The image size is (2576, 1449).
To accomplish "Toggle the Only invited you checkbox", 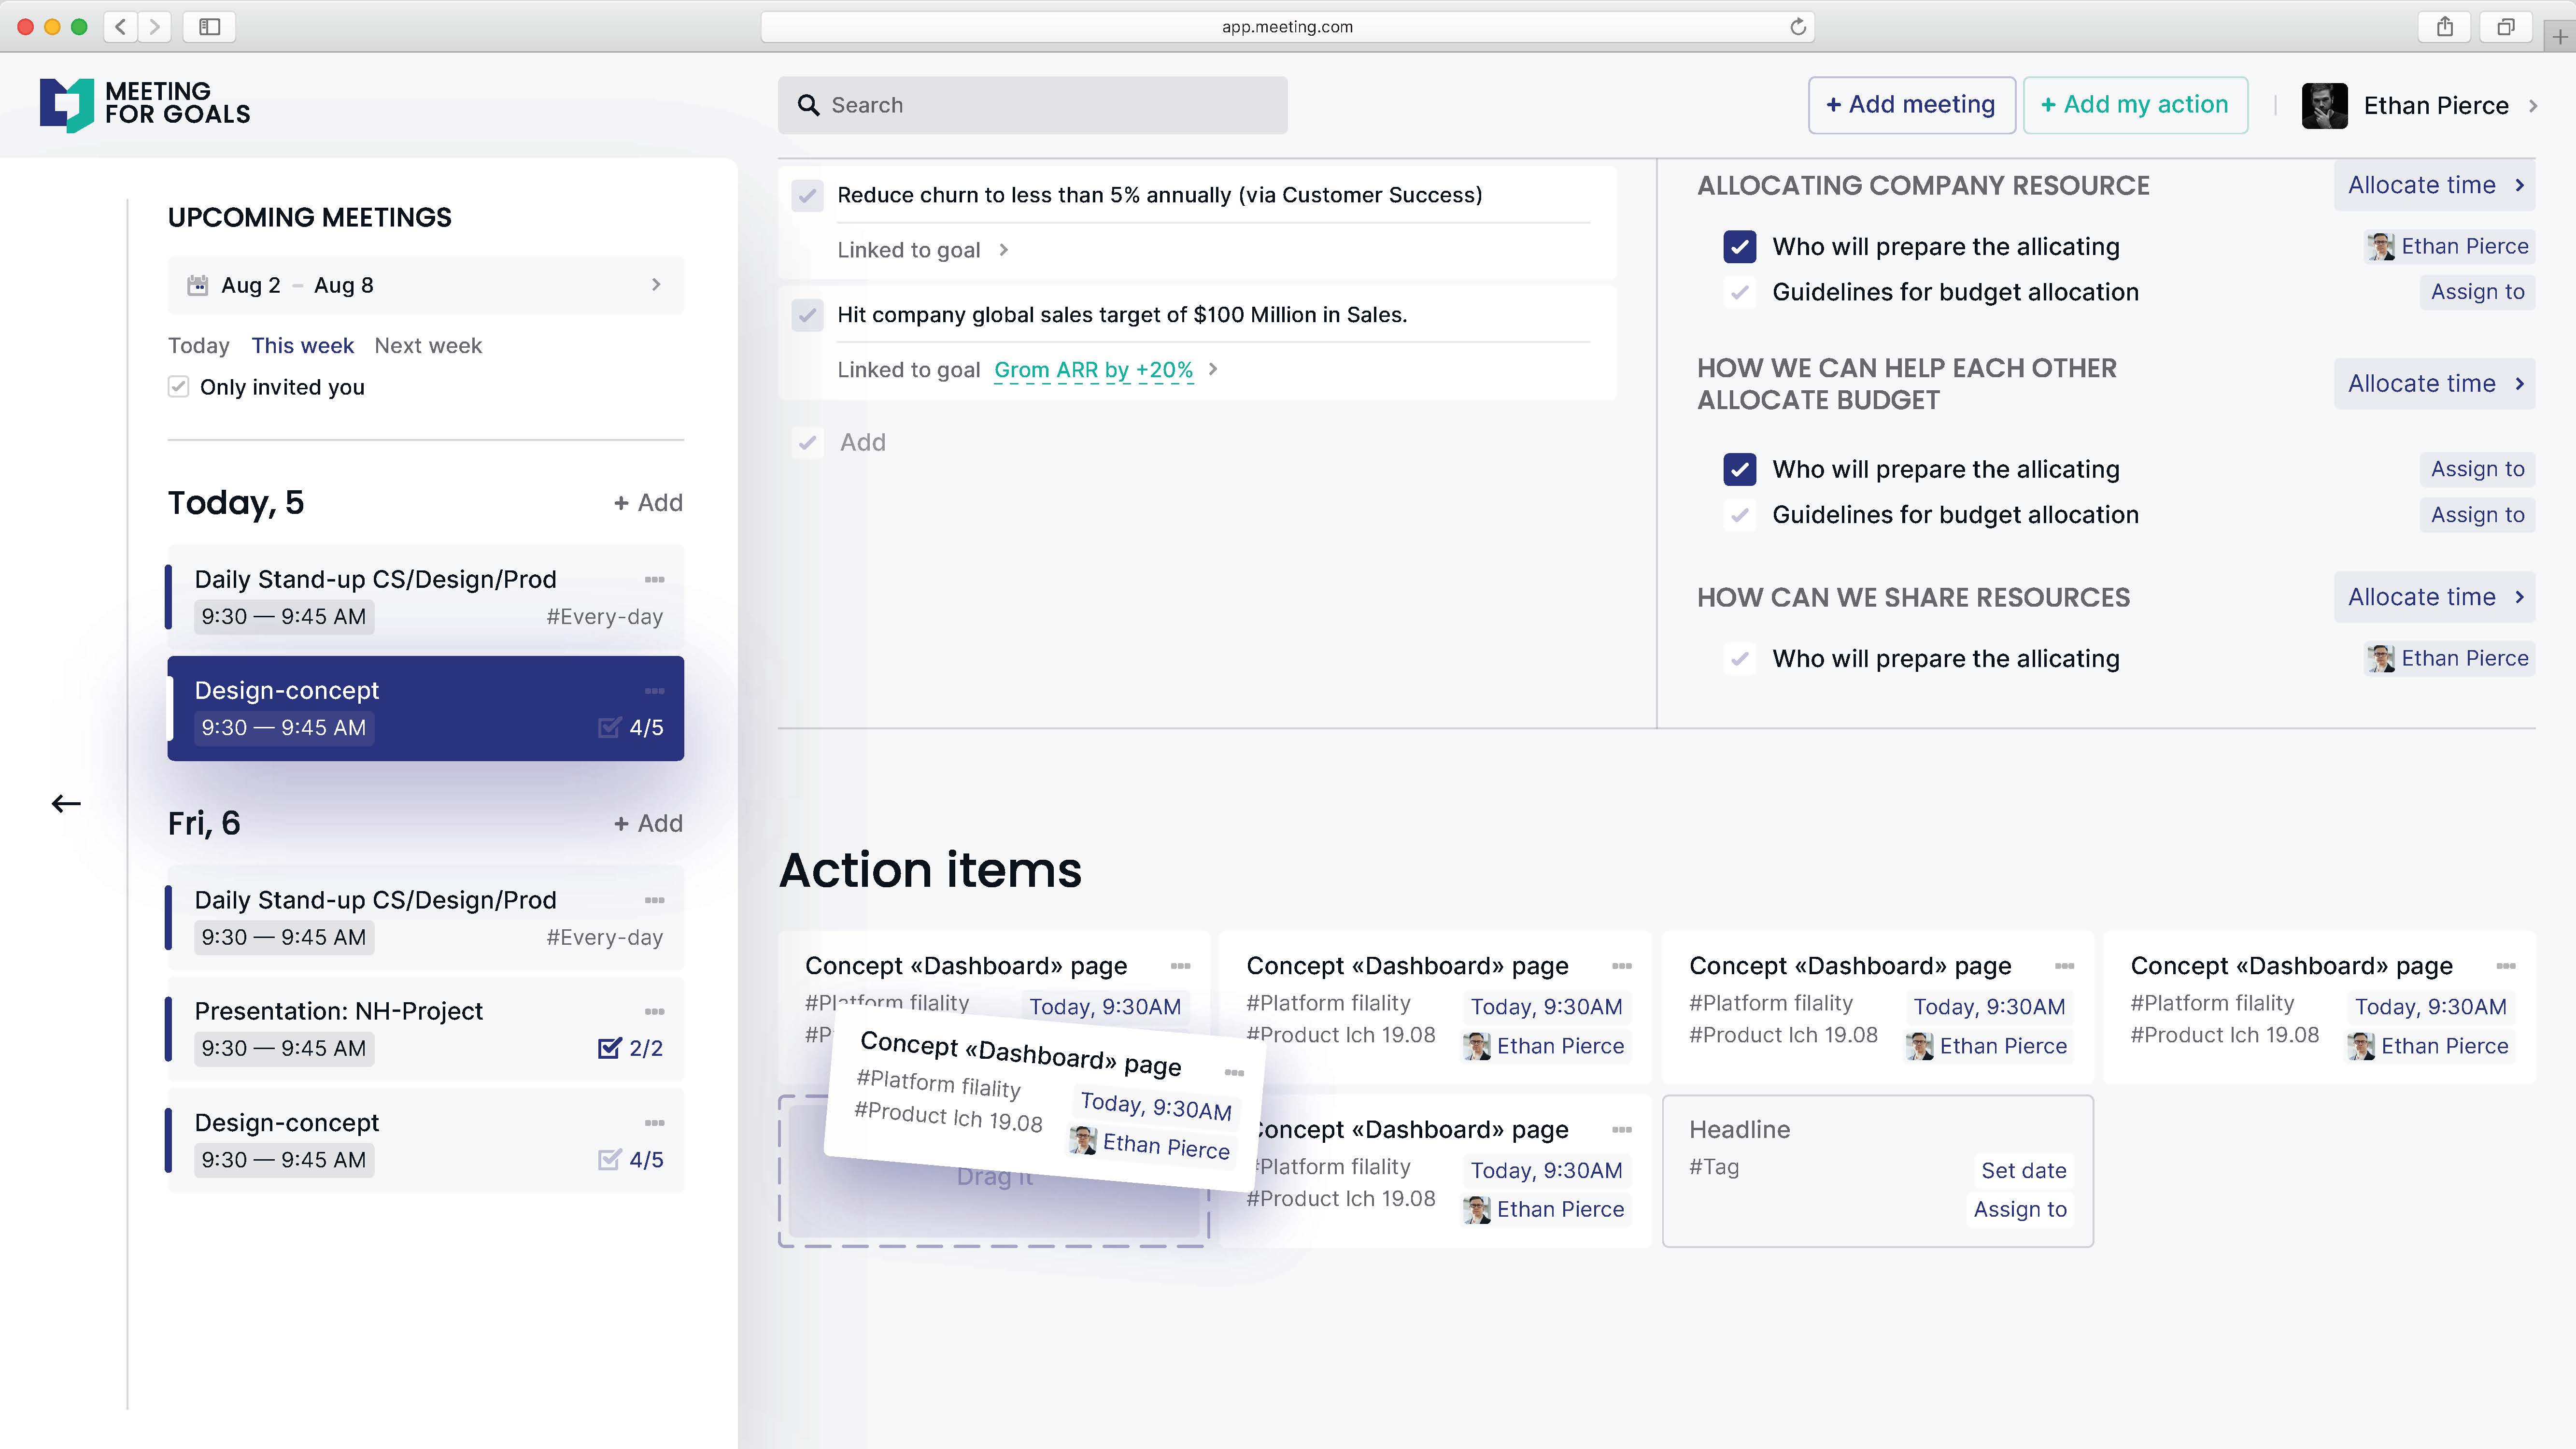I will coord(178,387).
